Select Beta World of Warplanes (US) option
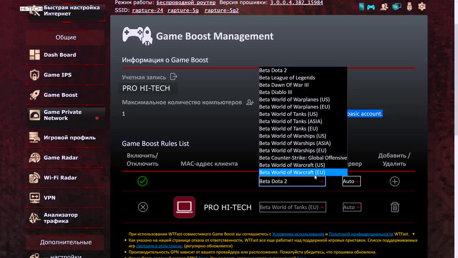 (x=303, y=100)
